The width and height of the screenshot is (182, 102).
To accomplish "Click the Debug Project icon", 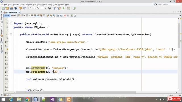I will coord(69,8).
